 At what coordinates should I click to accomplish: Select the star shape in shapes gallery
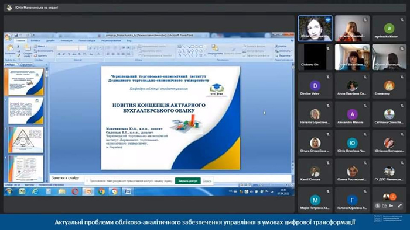coord(200,55)
